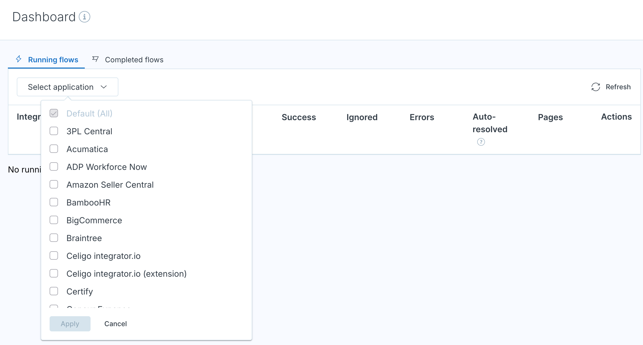Click the Pages column header
The height and width of the screenshot is (345, 643).
tap(550, 117)
